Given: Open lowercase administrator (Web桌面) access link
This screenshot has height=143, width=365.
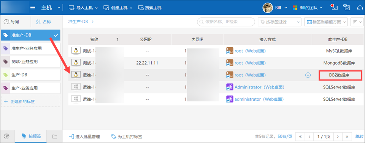Looking at the screenshot, I should pyautogui.click(x=259, y=99).
